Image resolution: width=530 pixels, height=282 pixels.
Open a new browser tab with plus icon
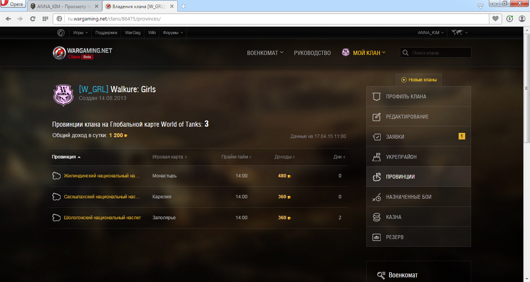(184, 6)
